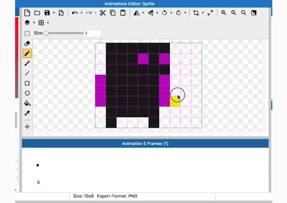Open save options dropdown arrow

[54, 13]
